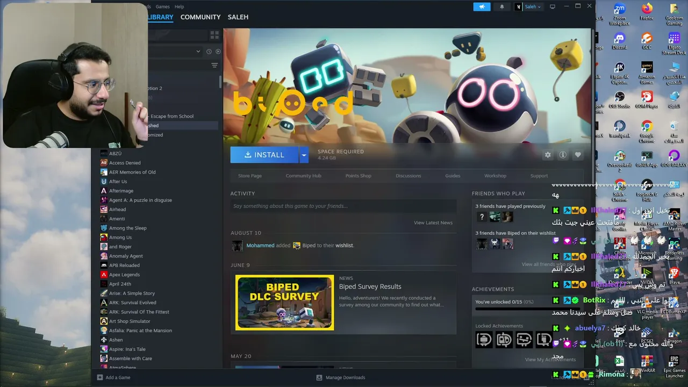Add Biped to favorites heart icon
The image size is (688, 387).
(578, 155)
